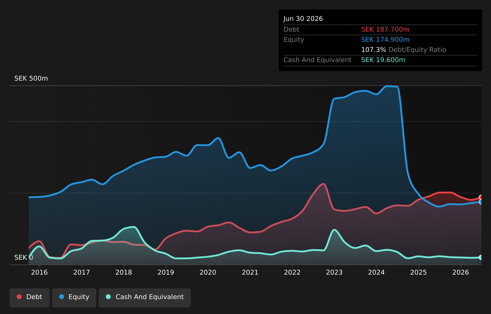This screenshot has height=314, width=491.
Task: Click the 107.3% Debt/Equity Ratio text
Action: (404, 50)
